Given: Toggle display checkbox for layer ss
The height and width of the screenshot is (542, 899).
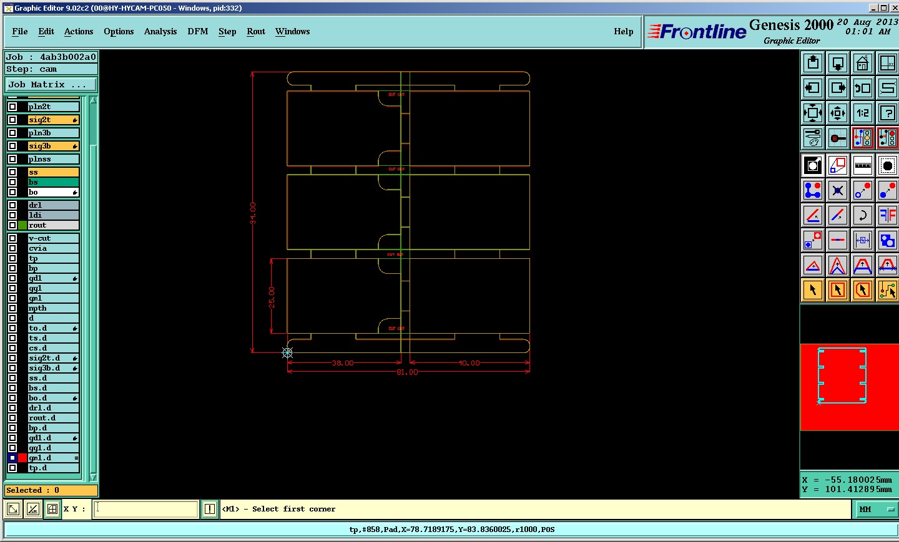Looking at the screenshot, I should (x=12, y=172).
